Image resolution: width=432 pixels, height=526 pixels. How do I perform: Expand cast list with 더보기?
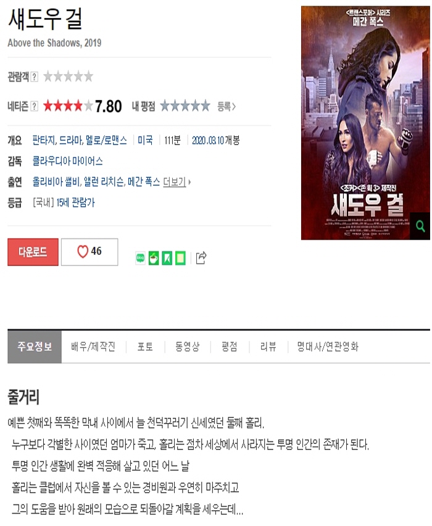click(x=177, y=182)
